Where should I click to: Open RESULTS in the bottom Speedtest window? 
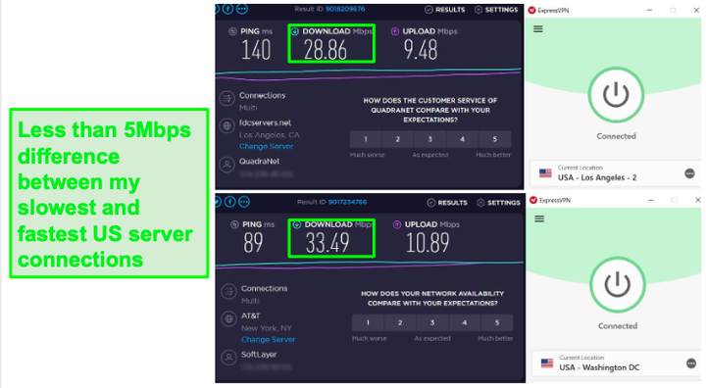pos(447,203)
